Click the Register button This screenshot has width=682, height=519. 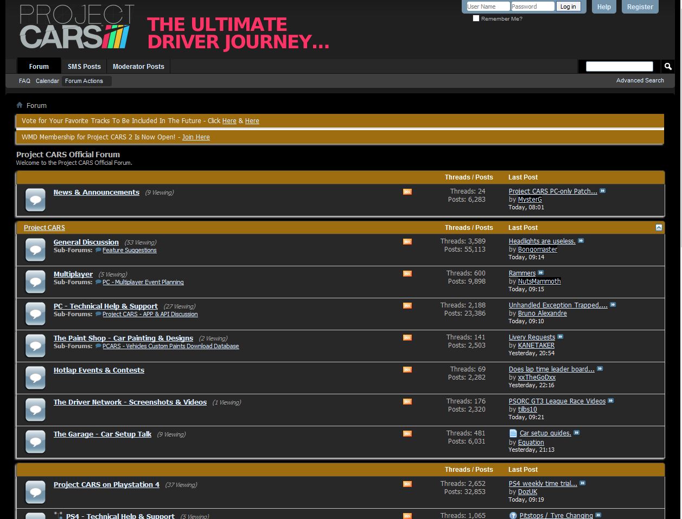(x=640, y=7)
